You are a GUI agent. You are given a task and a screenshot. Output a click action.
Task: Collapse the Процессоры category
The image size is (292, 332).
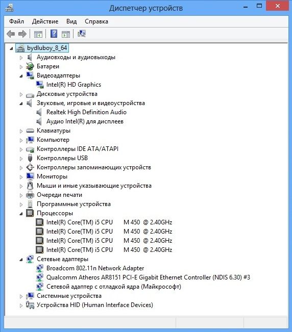pos(21,214)
